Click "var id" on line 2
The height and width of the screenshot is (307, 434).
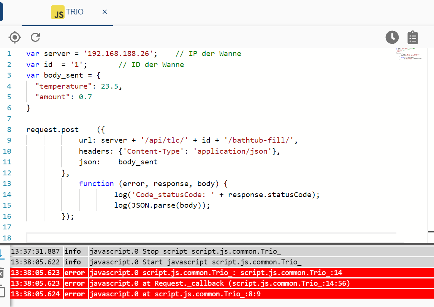point(39,65)
